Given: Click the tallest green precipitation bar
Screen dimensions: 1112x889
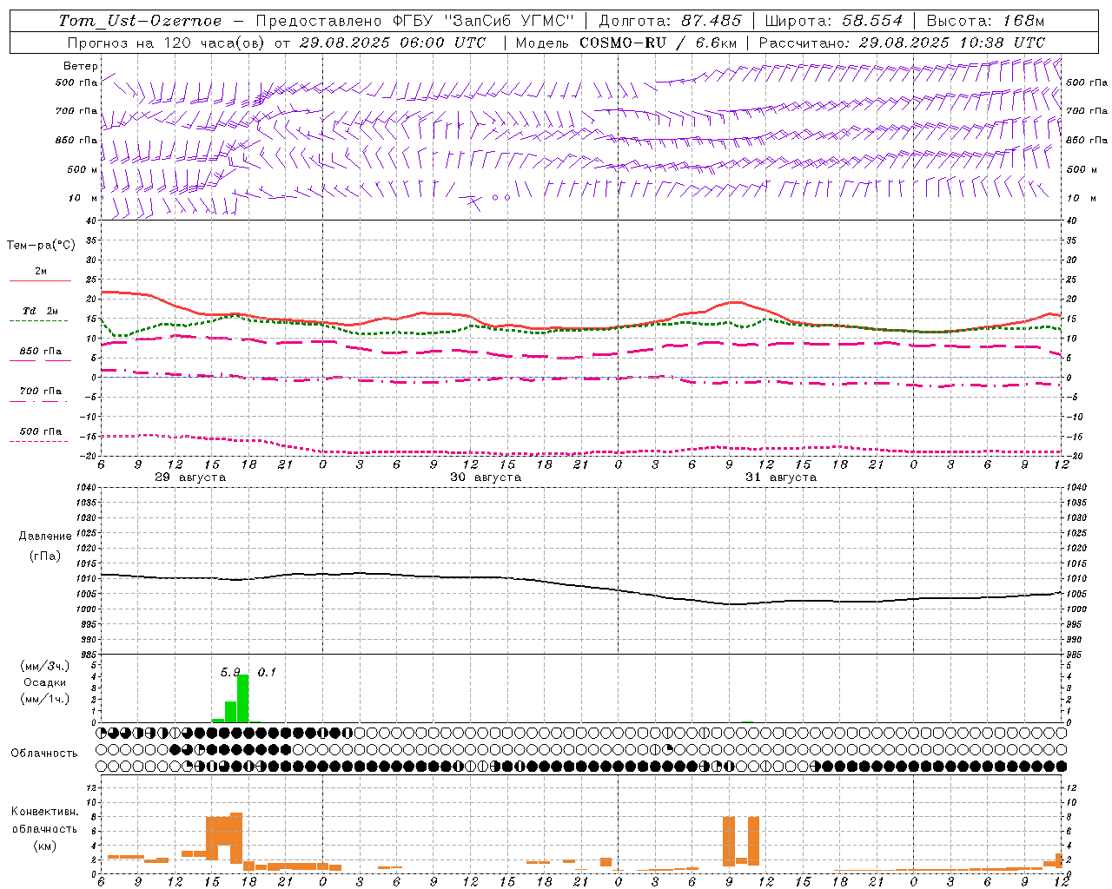Looking at the screenshot, I should coord(243,698).
